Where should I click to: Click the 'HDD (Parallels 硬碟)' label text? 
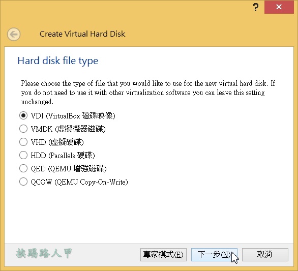63,156
